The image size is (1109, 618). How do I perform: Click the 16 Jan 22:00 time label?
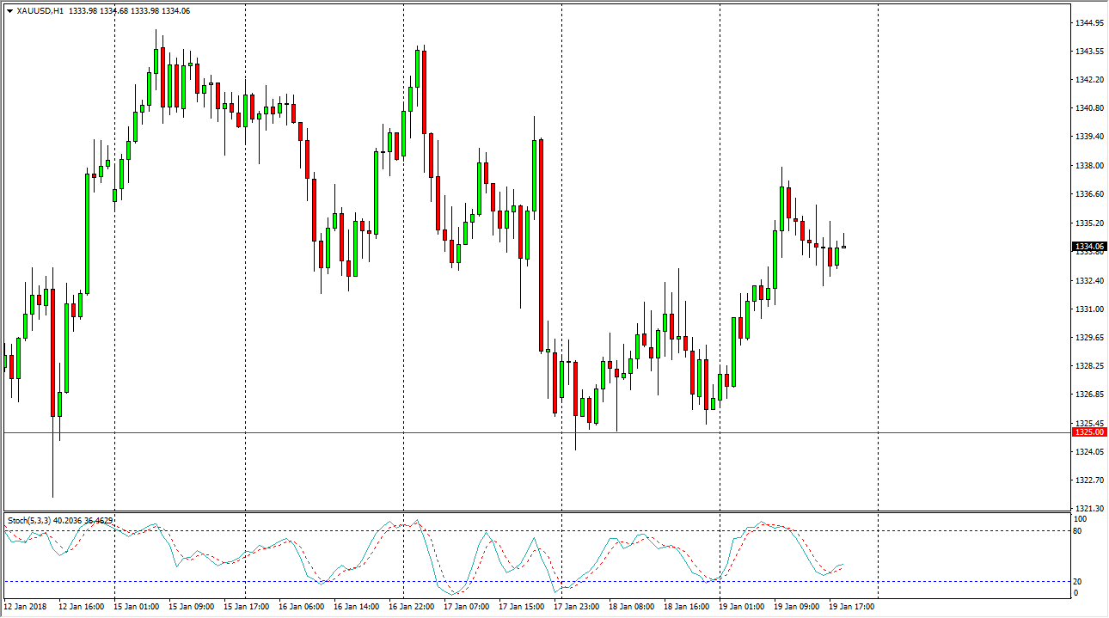[412, 606]
